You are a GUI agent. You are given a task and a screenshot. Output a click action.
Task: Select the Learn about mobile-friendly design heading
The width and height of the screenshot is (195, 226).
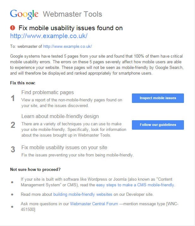[60, 116]
